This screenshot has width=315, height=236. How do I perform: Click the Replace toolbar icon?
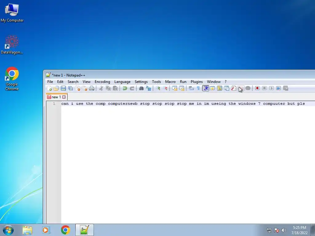click(149, 88)
